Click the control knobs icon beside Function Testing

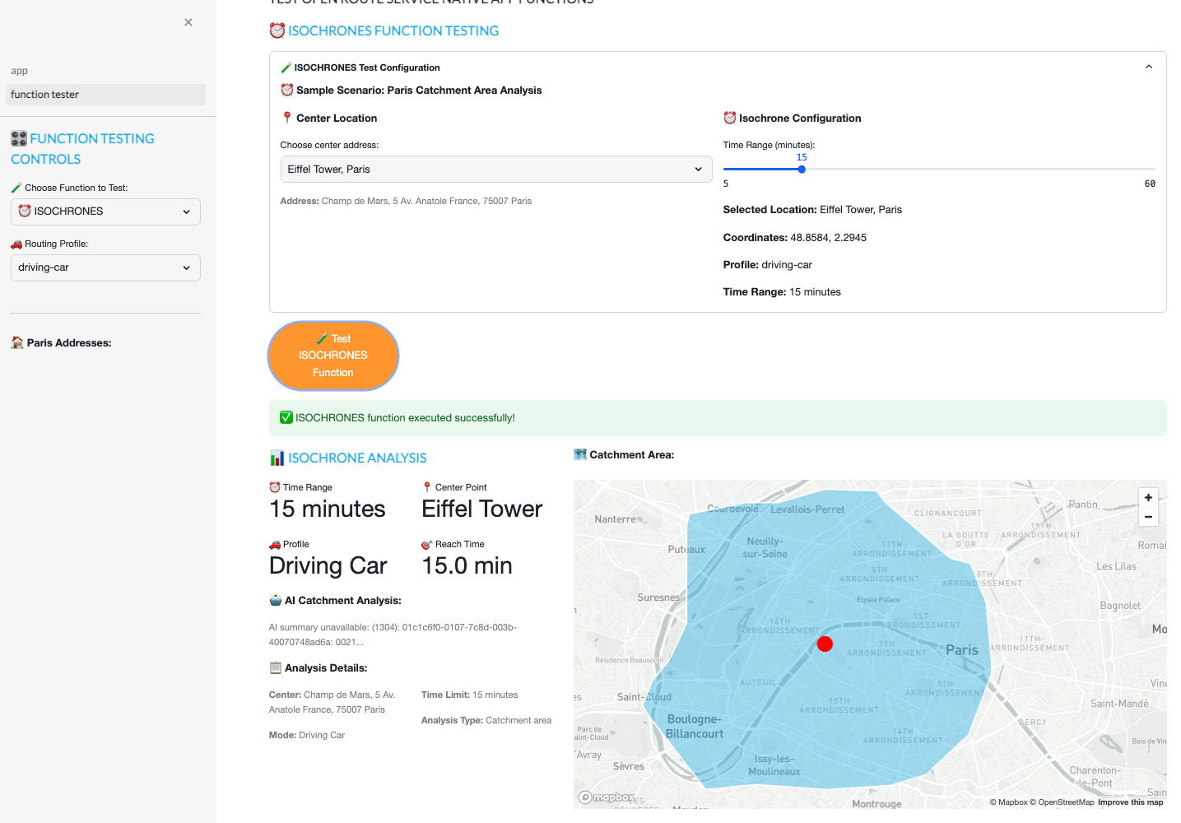click(19, 138)
